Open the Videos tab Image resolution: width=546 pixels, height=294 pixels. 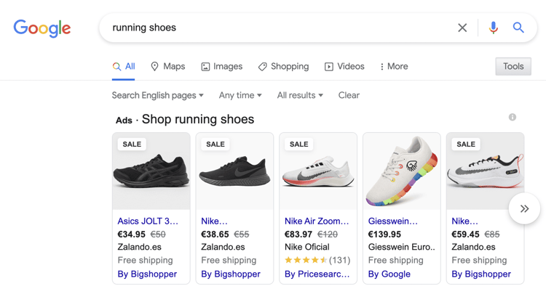(x=344, y=66)
